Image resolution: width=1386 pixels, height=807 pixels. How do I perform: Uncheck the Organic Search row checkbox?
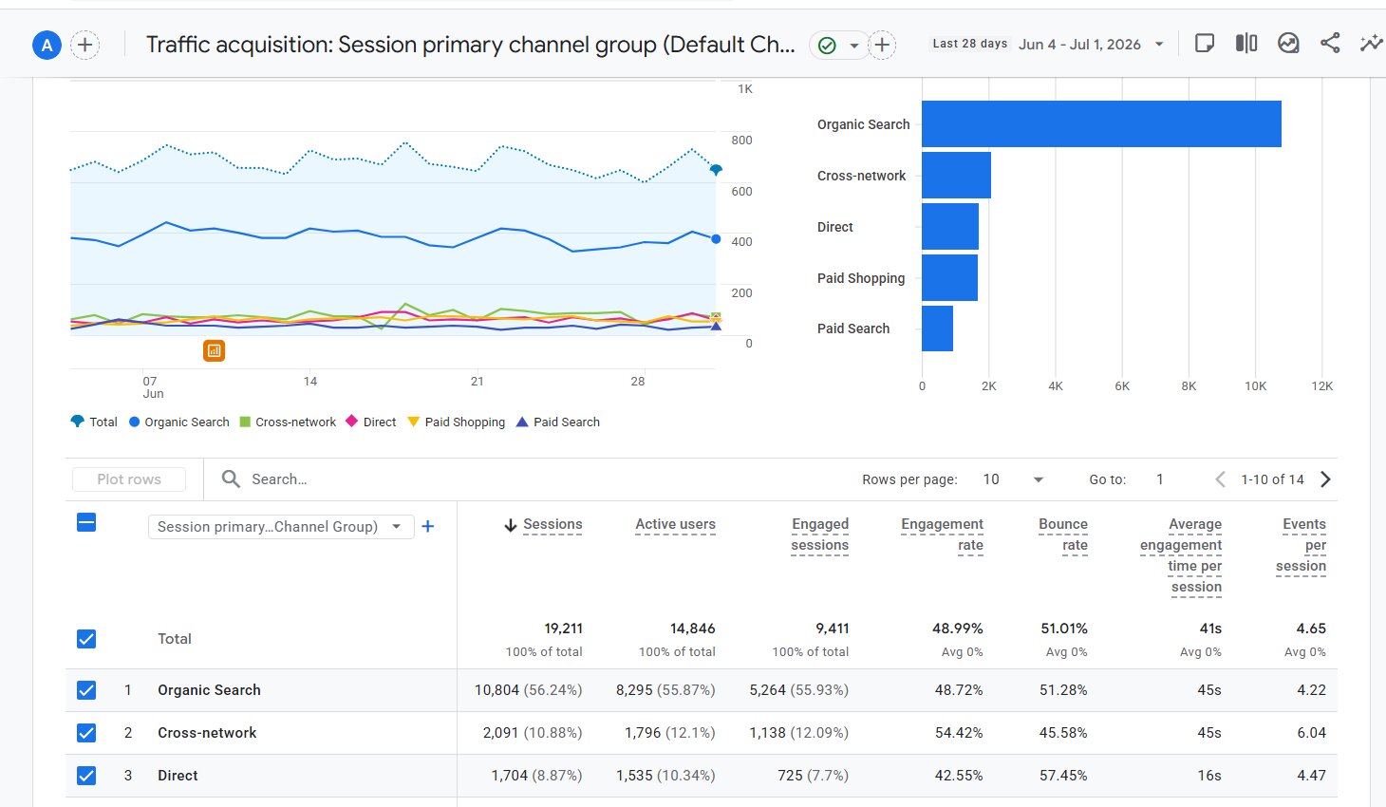tap(86, 690)
